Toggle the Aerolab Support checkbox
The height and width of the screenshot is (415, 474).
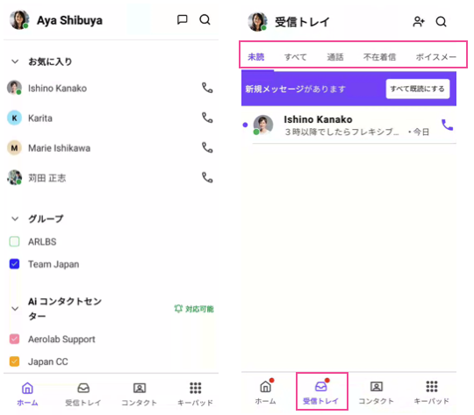tap(15, 339)
